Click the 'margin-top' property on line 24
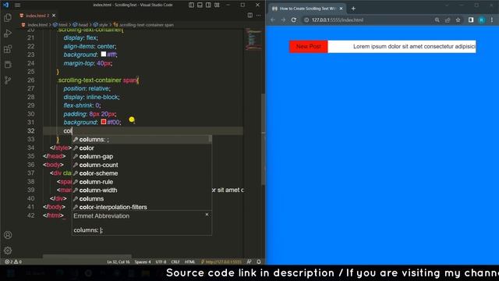Image resolution: width=499 pixels, height=281 pixels. click(x=78, y=63)
